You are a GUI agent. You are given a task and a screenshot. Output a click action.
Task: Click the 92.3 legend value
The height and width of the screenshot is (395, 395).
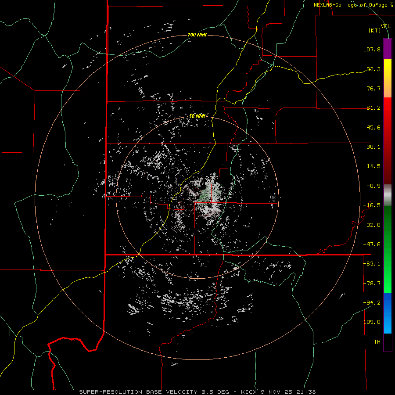373,69
